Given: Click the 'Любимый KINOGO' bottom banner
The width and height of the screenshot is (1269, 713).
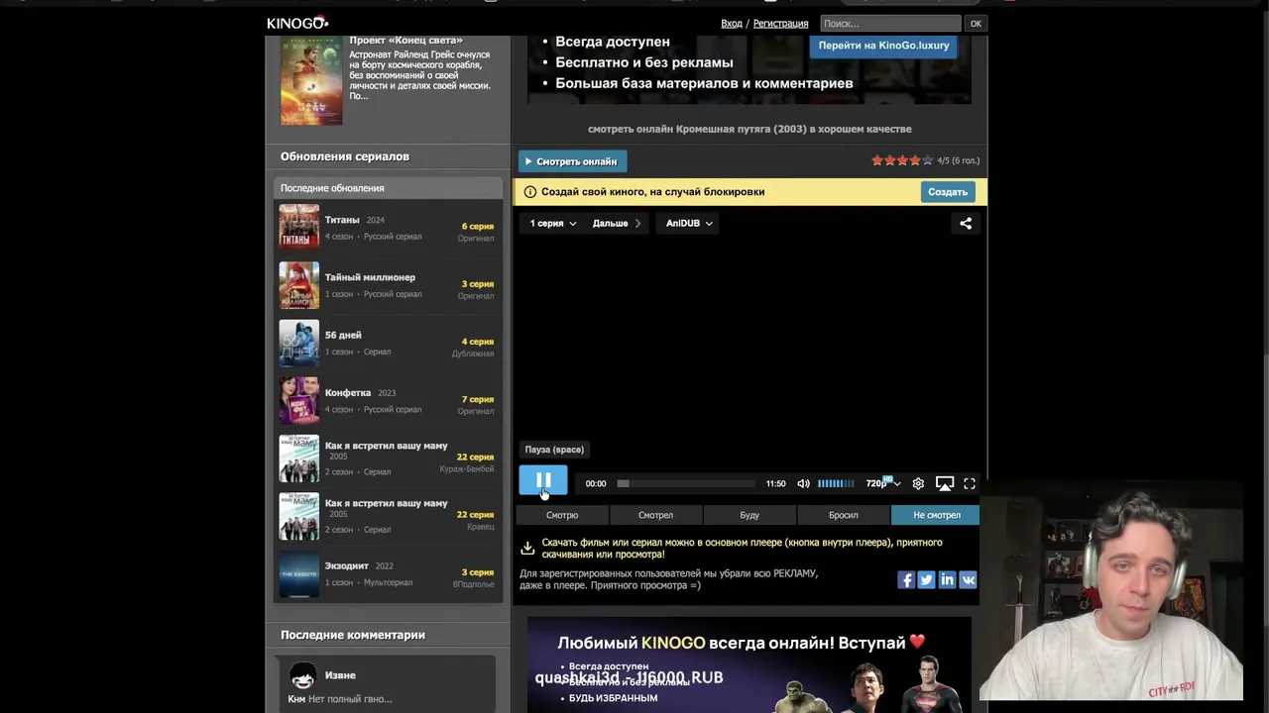Looking at the screenshot, I should click(750, 664).
